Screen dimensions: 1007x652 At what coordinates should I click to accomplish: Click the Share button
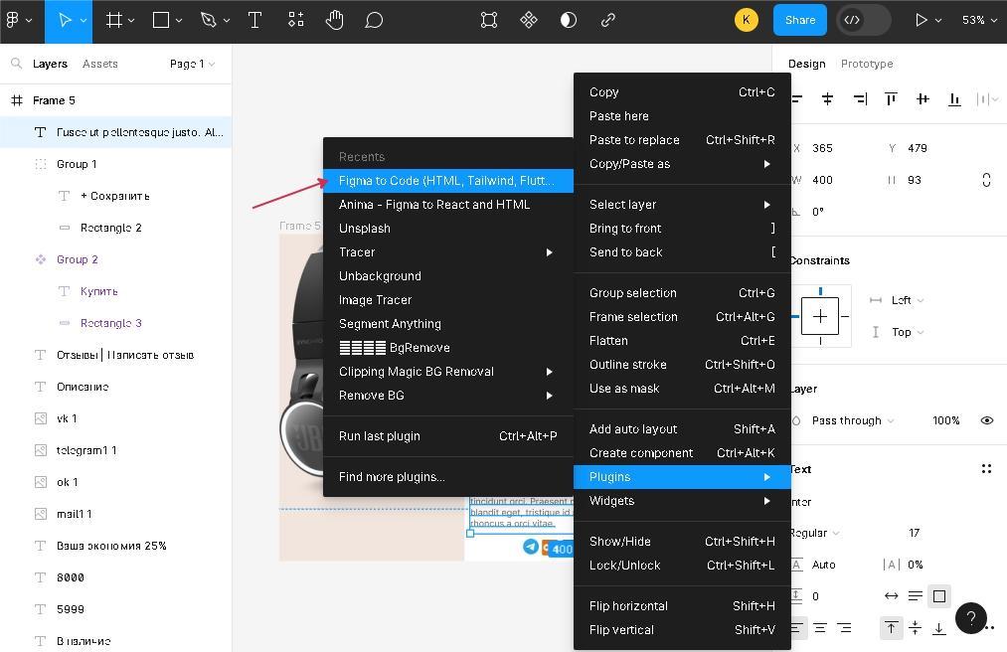(799, 20)
